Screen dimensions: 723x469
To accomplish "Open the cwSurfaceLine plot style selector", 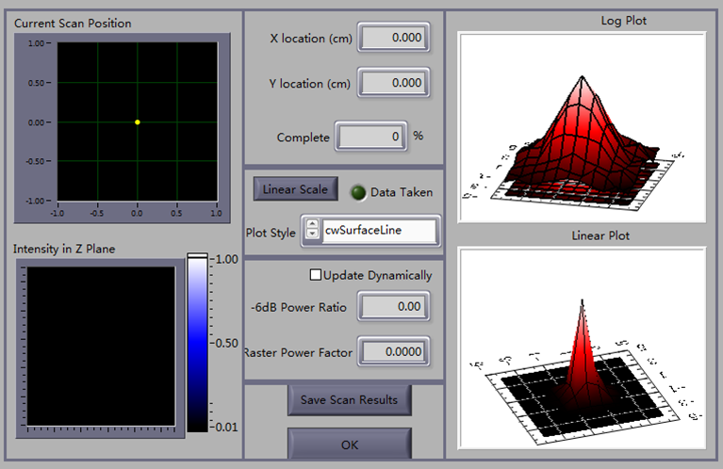I will pyautogui.click(x=379, y=231).
